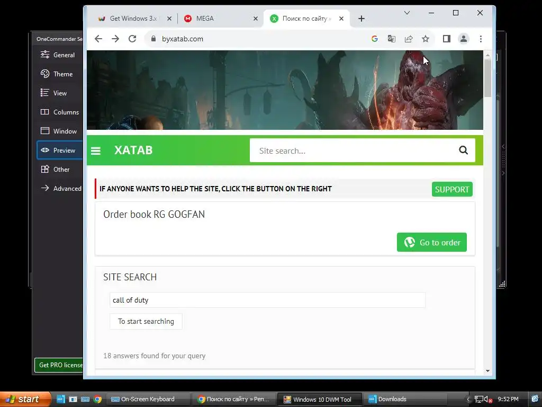Open Chrome three-dot menu
Screen dimensions: 542x407
coord(481,39)
